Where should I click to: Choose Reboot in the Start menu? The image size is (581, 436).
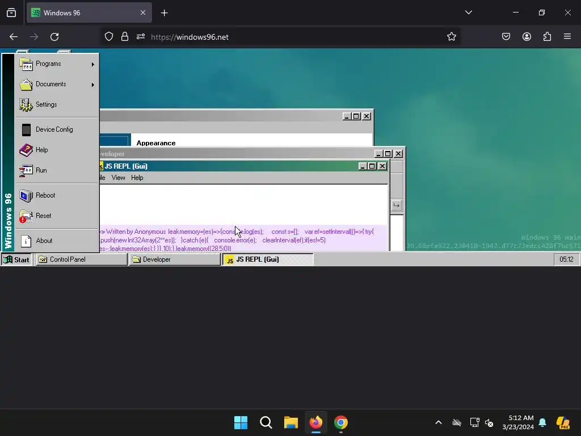(x=57, y=195)
